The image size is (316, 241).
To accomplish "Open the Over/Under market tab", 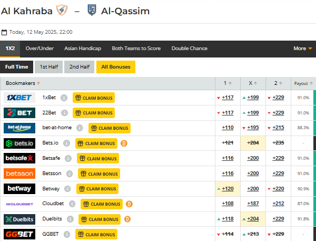I will [39, 49].
